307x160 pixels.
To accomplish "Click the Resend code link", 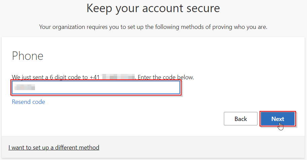I will (x=28, y=102).
